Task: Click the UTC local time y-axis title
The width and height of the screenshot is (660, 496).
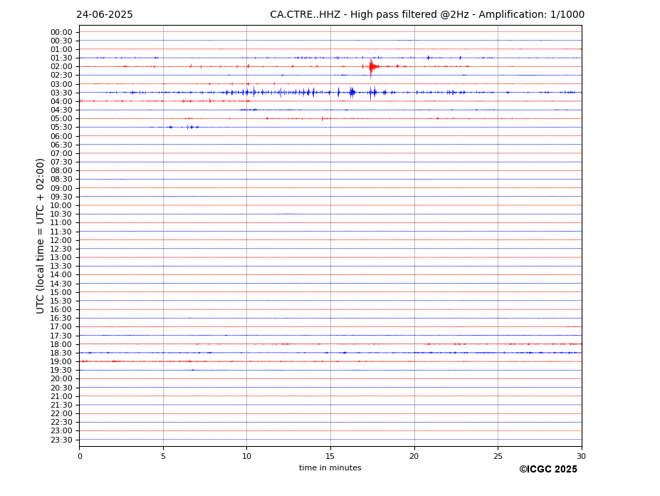Action: 40,236
